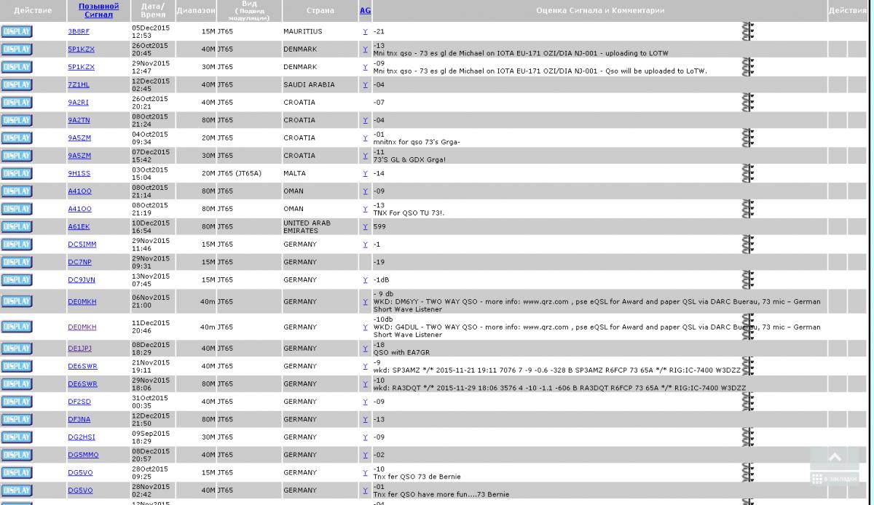Viewport: 874px width, 505px height.
Task: Click the DF2SD callsign link
Action: (x=79, y=402)
